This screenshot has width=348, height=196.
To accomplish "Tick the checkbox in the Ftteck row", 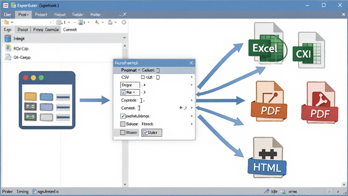I will [123, 124].
